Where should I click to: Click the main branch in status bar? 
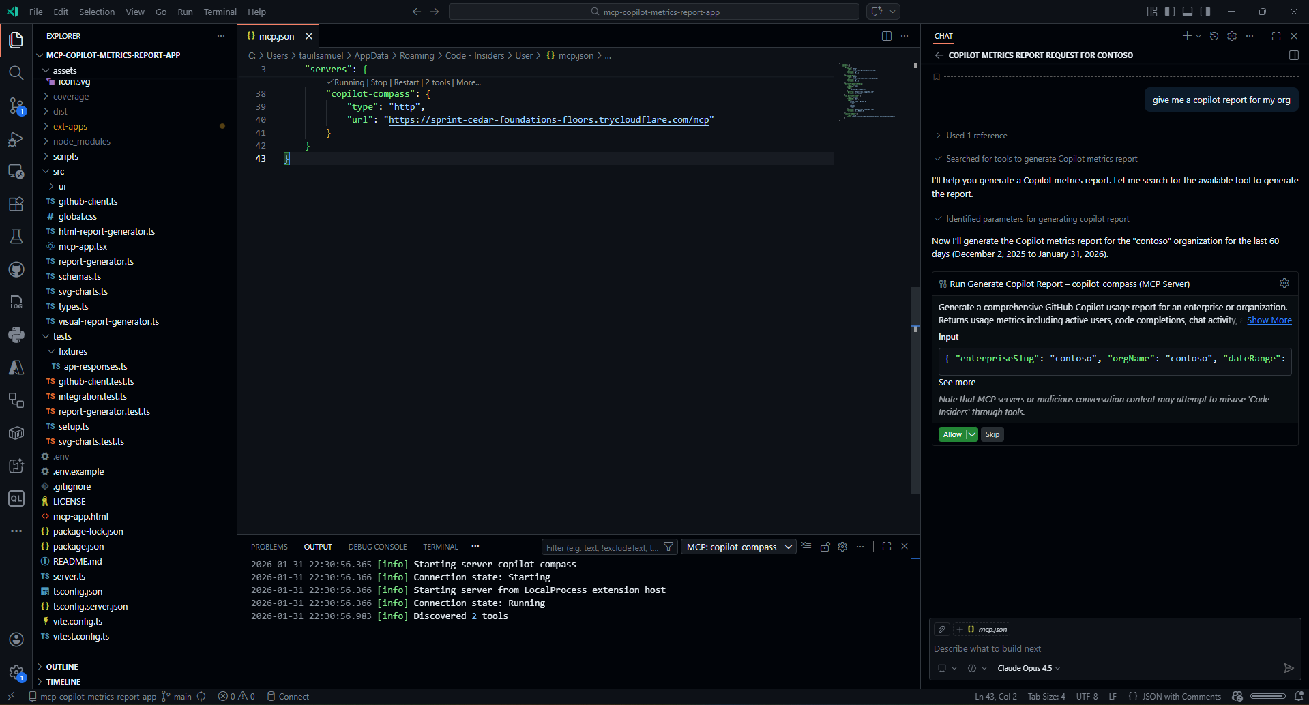[177, 696]
